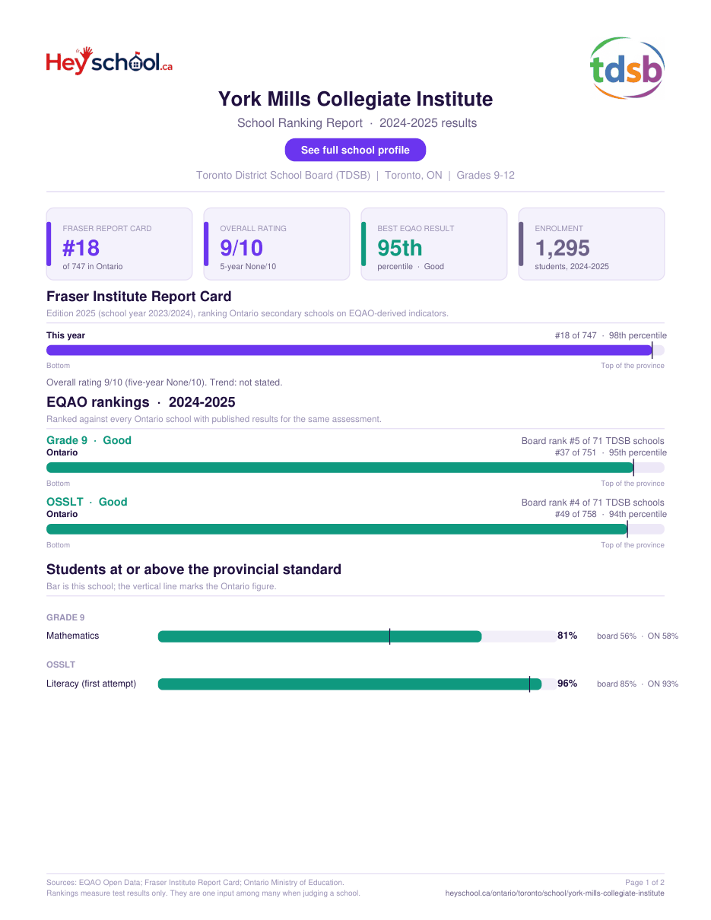Click the HeySchool.ca logo

point(110,62)
